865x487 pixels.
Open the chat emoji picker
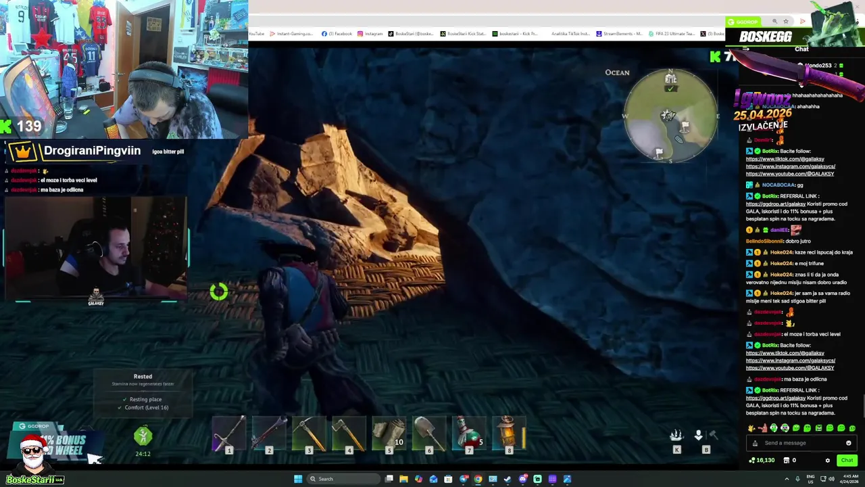tap(849, 443)
